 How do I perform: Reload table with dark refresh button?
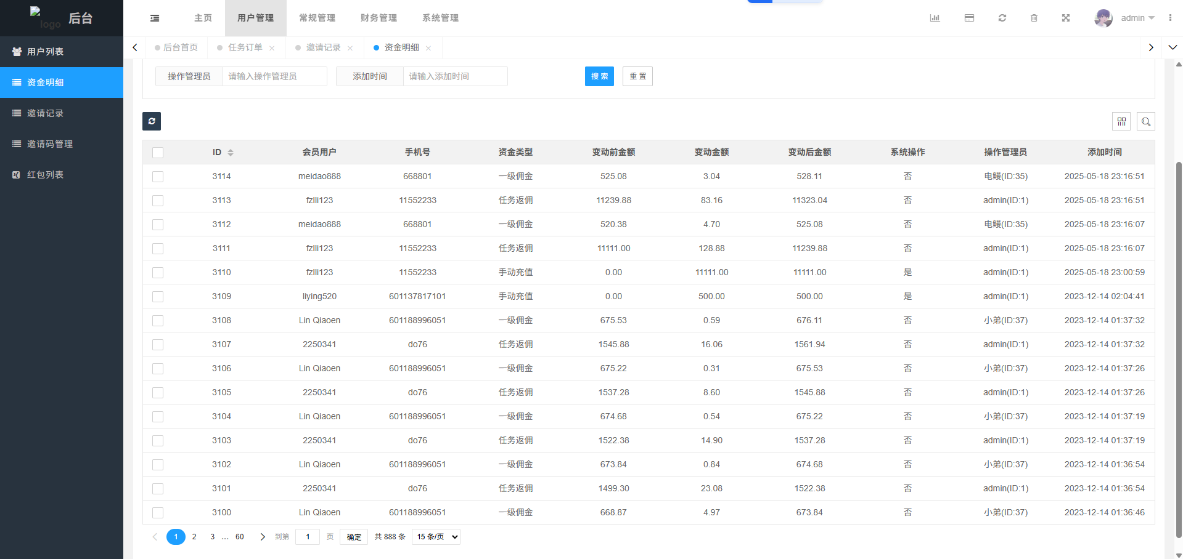coord(152,121)
